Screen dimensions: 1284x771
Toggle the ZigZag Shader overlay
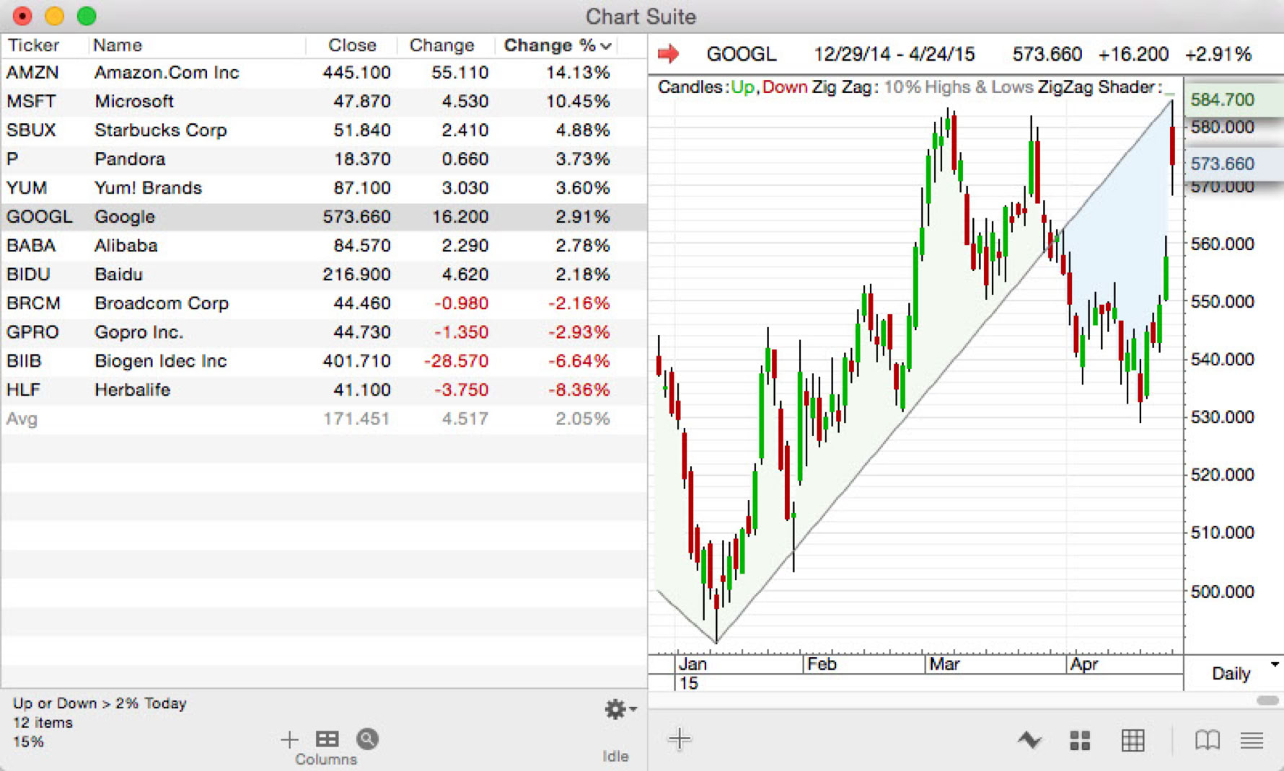click(1100, 86)
